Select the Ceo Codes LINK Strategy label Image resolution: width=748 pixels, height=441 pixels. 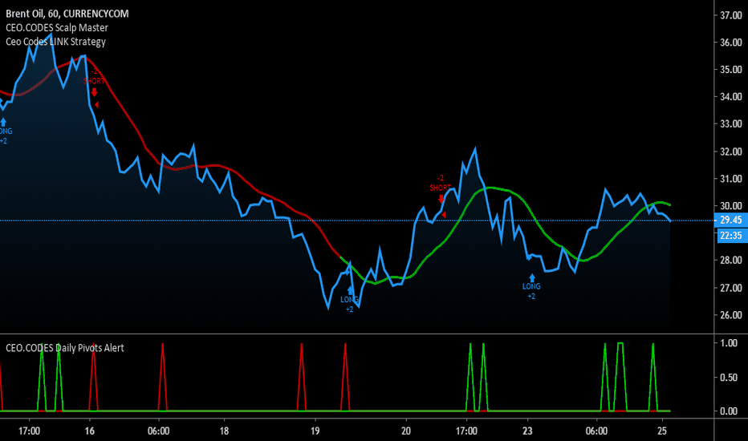[x=56, y=42]
